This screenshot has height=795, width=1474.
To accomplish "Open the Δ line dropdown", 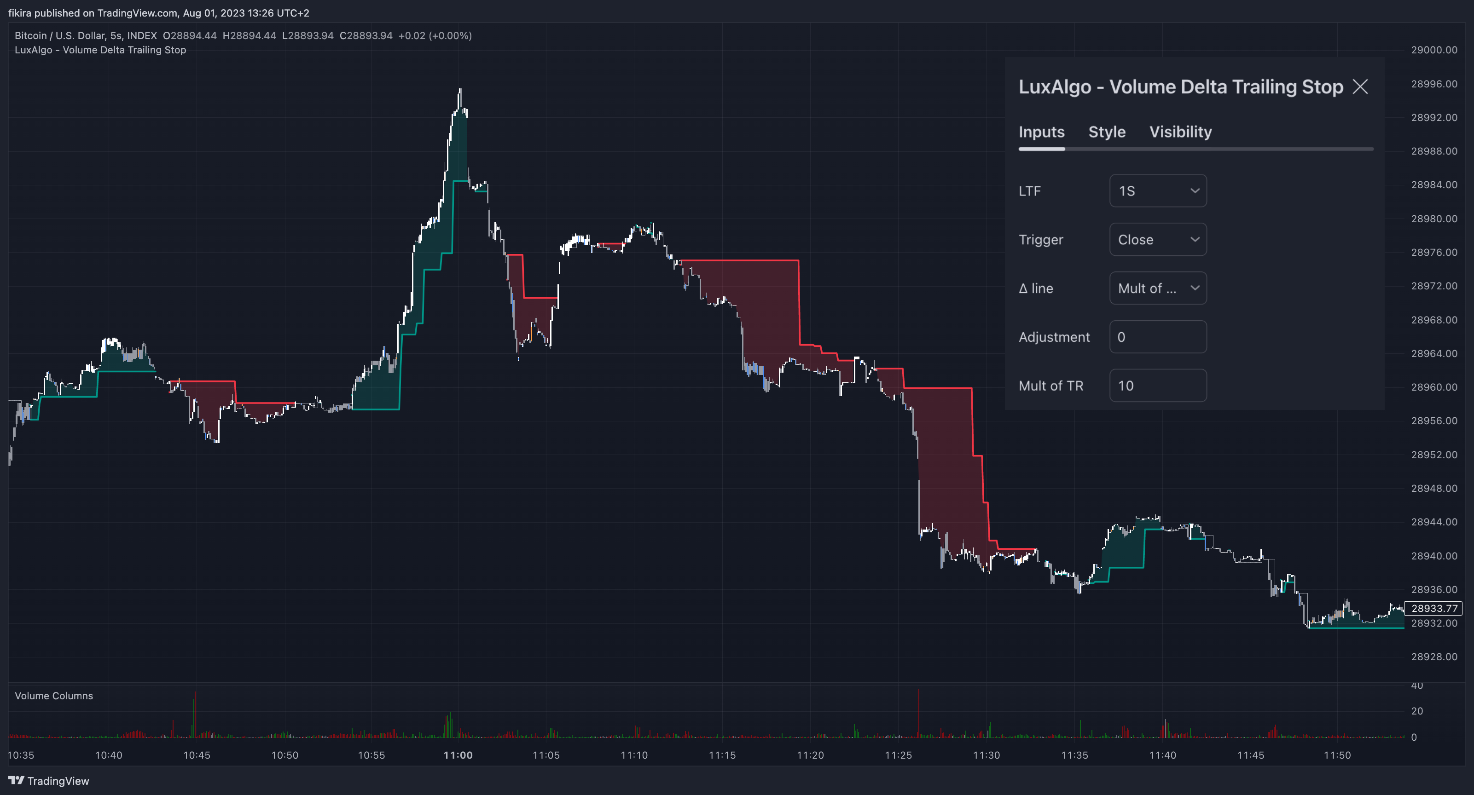I will pos(1158,288).
